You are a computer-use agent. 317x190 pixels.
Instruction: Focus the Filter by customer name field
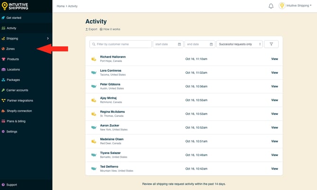pos(121,44)
